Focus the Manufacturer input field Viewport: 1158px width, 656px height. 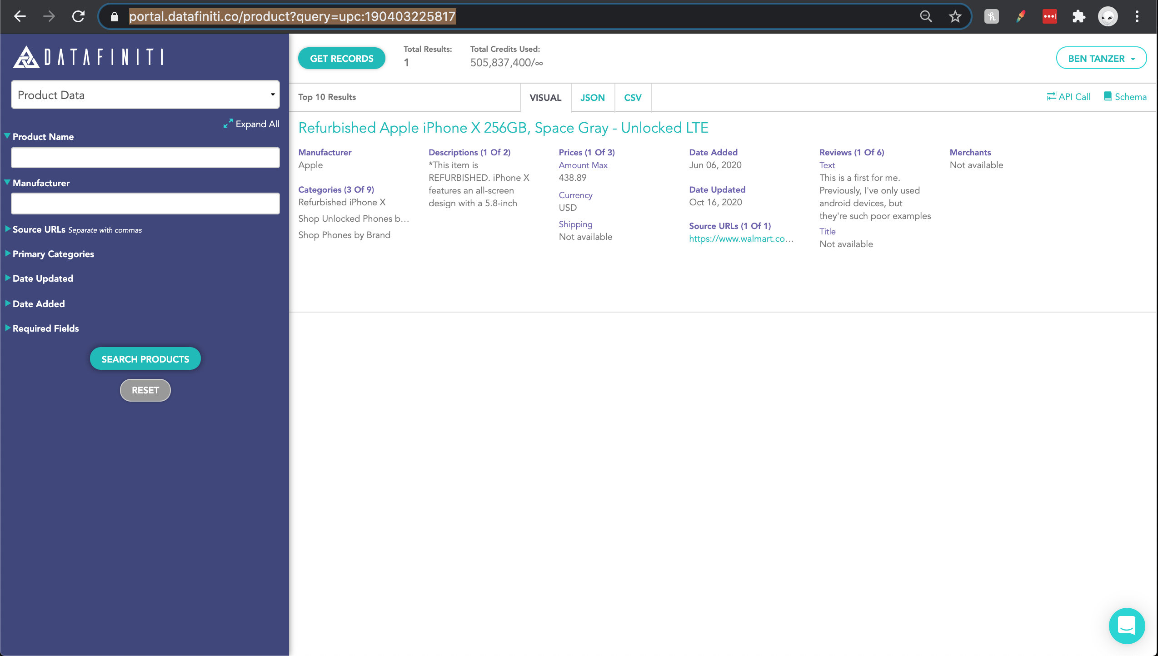(145, 204)
